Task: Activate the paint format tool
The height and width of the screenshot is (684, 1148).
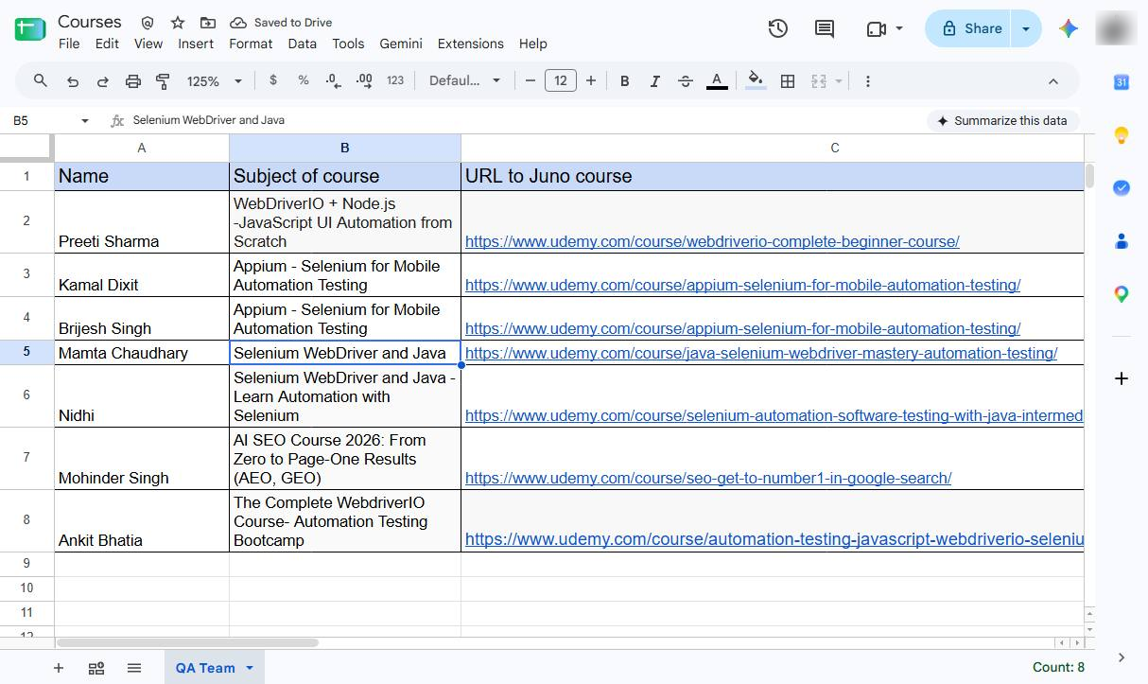Action: pos(163,81)
